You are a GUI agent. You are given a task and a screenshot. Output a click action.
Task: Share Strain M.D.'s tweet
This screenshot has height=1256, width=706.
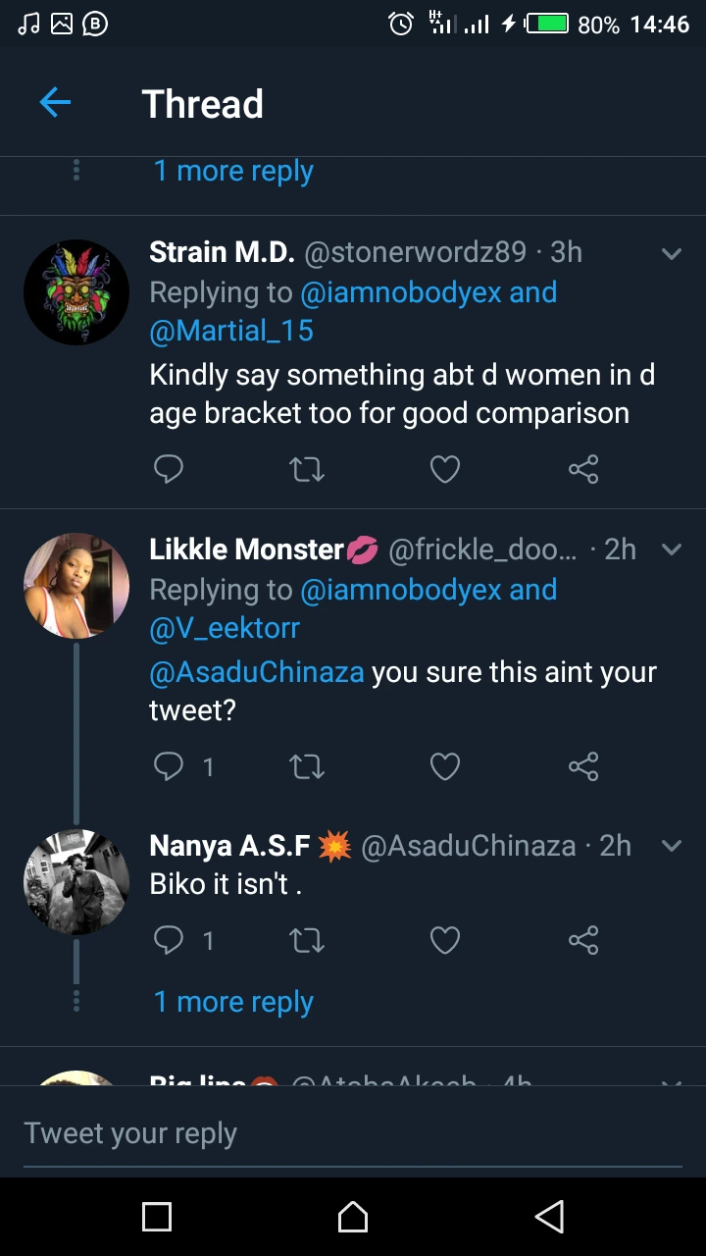pyautogui.click(x=583, y=470)
